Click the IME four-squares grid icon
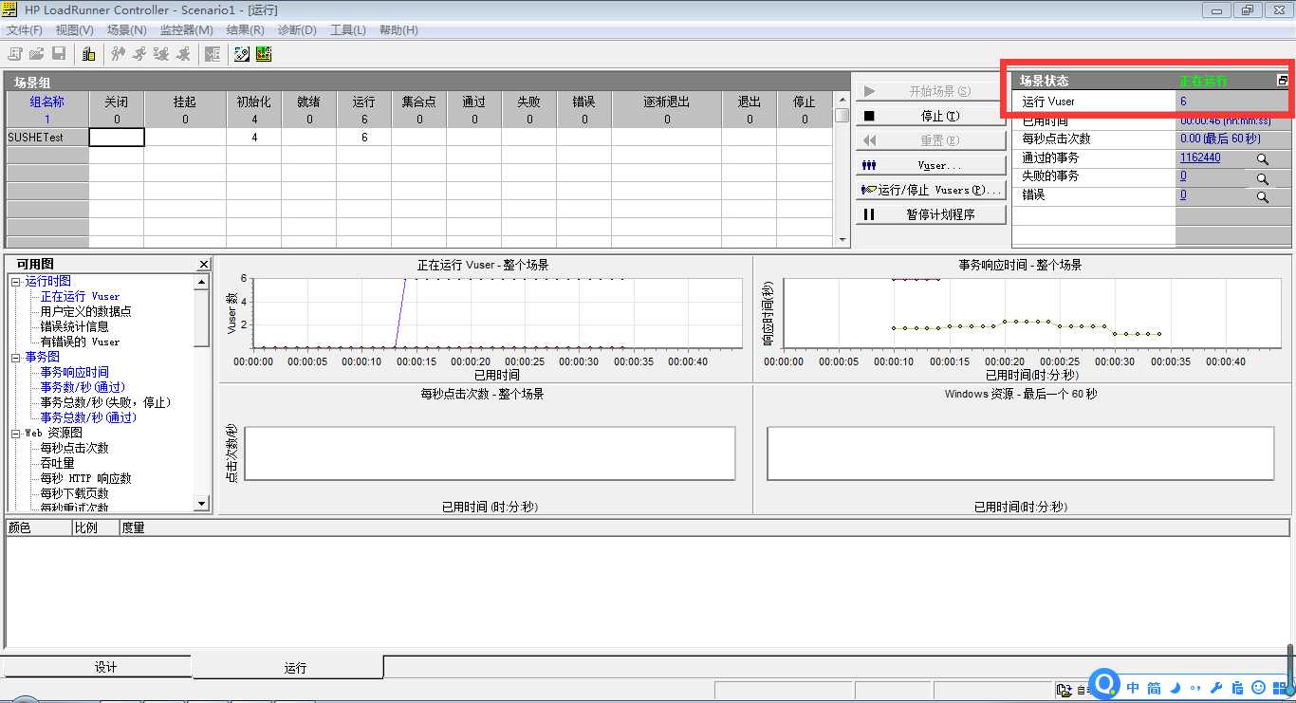 [x=1280, y=687]
